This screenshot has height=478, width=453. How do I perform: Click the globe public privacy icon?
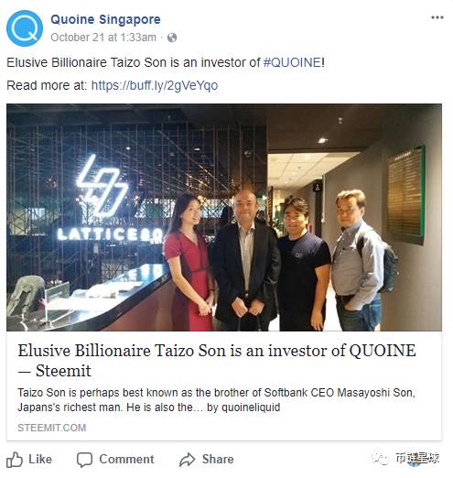(172, 38)
